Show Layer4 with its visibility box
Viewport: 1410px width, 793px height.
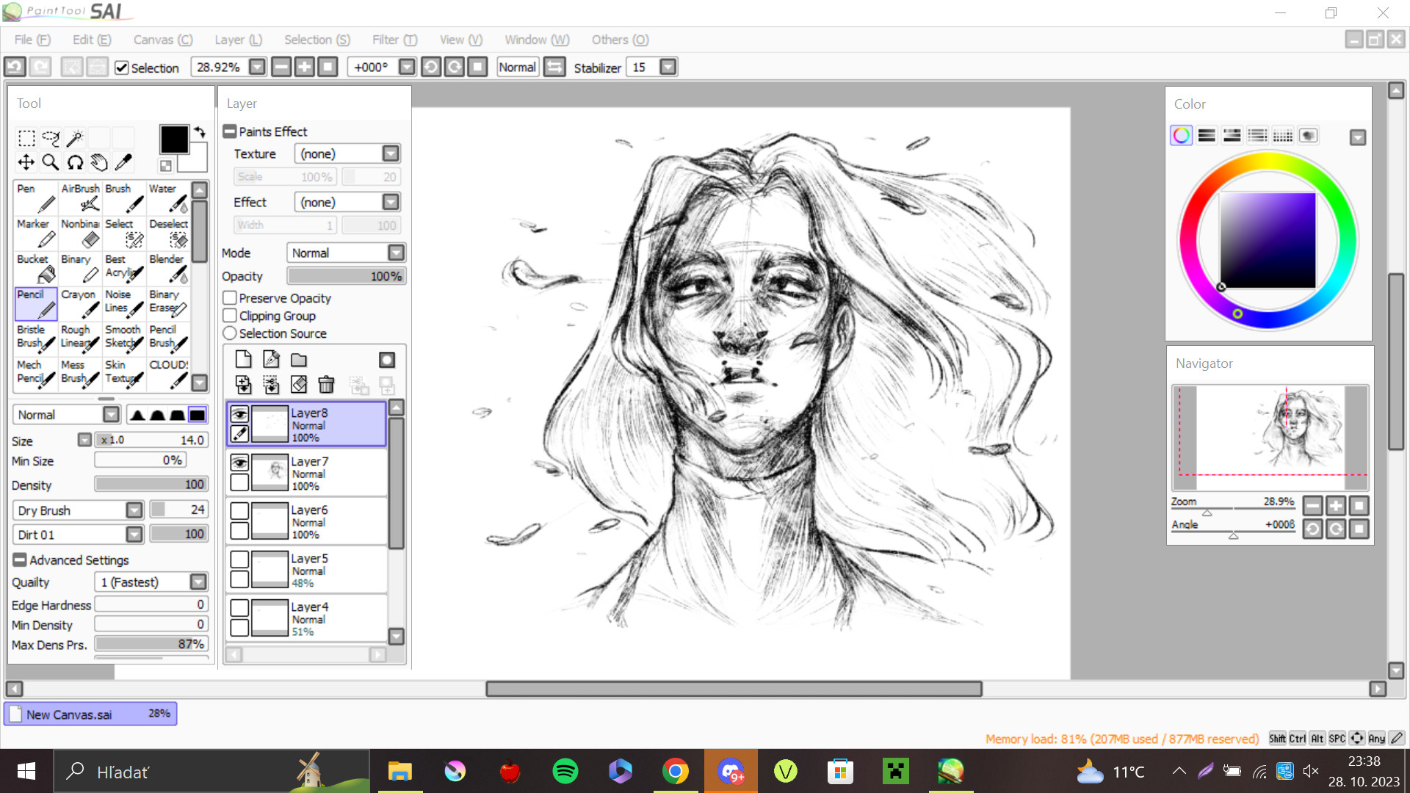click(239, 608)
